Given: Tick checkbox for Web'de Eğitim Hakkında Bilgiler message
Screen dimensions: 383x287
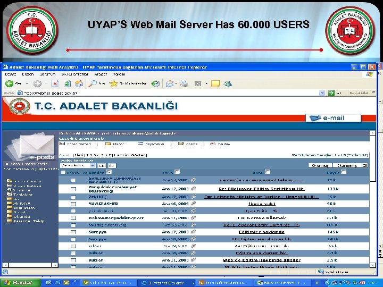Looking at the screenshot, I should coord(73,260).
